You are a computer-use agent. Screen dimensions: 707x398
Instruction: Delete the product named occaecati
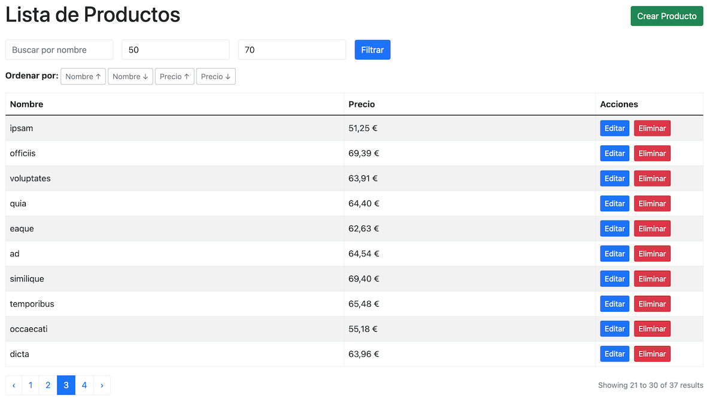click(652, 328)
